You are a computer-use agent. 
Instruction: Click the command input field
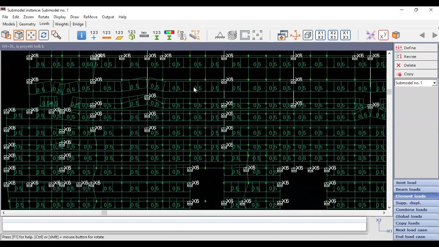185,224
